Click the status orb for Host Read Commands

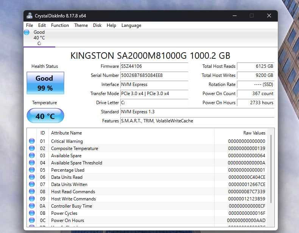point(32,191)
